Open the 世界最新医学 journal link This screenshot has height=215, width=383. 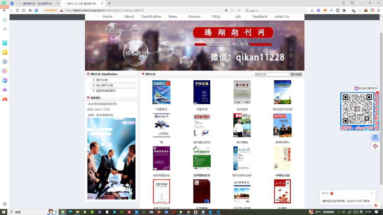coord(201,176)
